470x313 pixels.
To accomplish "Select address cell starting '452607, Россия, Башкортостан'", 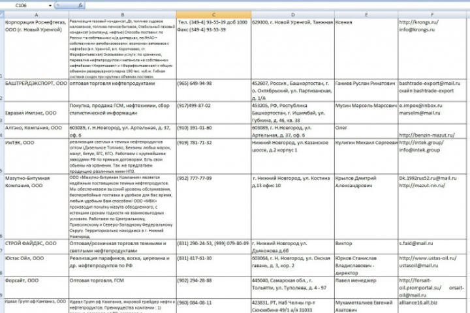I will [x=293, y=90].
